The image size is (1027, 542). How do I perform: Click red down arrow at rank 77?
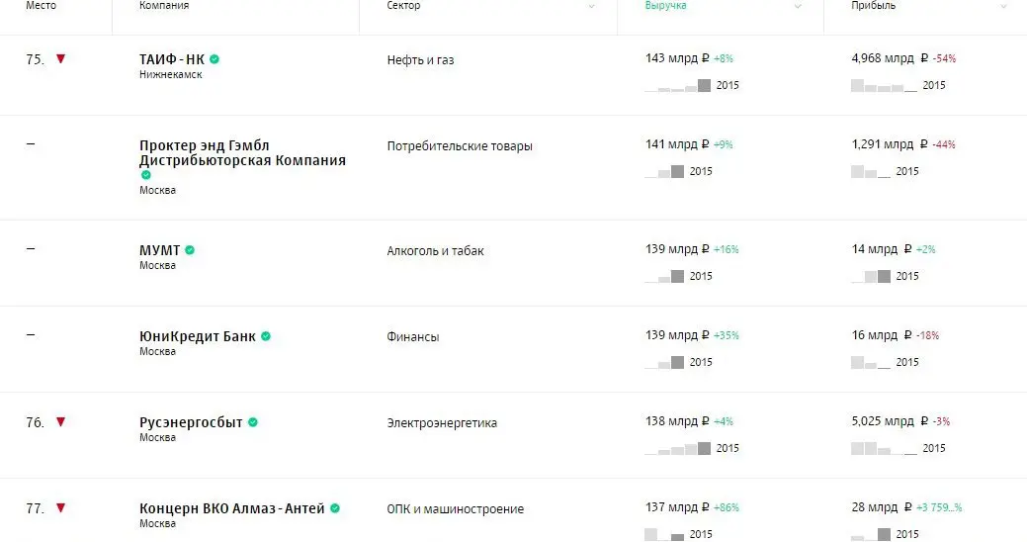[61, 508]
